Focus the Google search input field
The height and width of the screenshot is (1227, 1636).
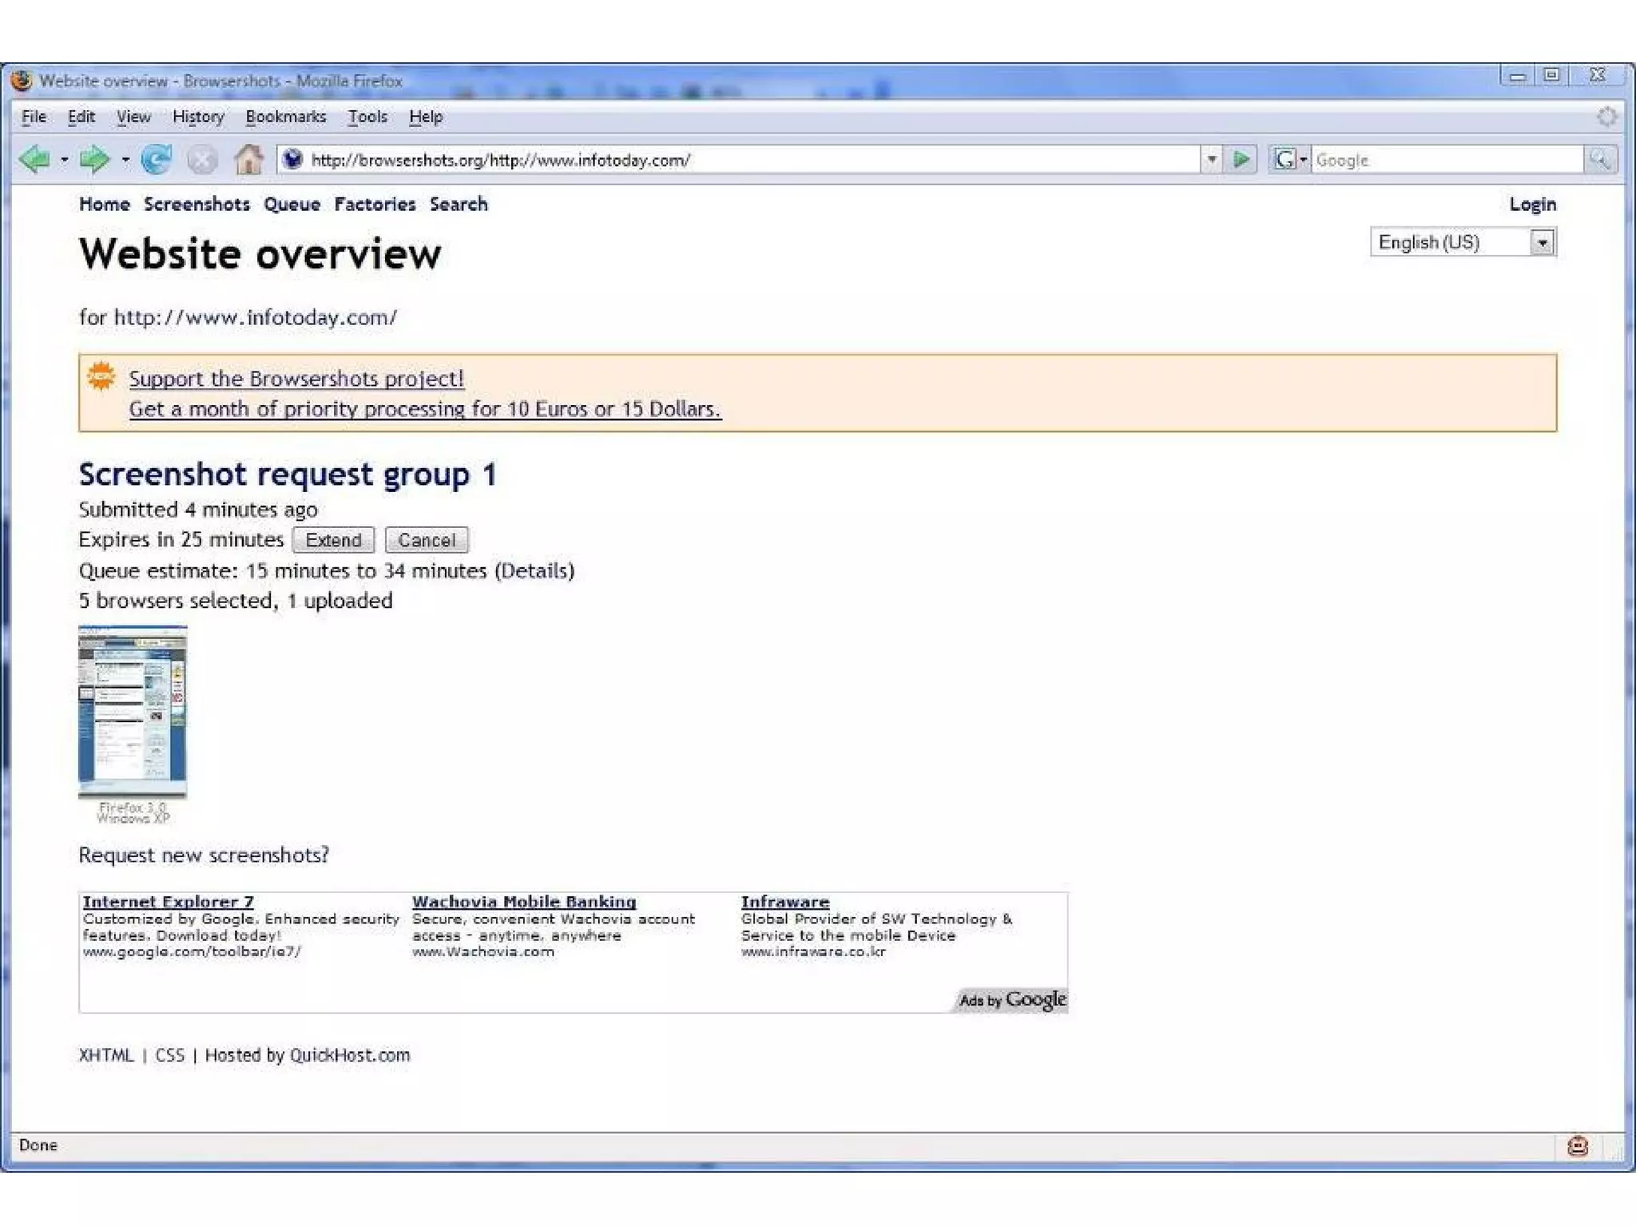1446,160
